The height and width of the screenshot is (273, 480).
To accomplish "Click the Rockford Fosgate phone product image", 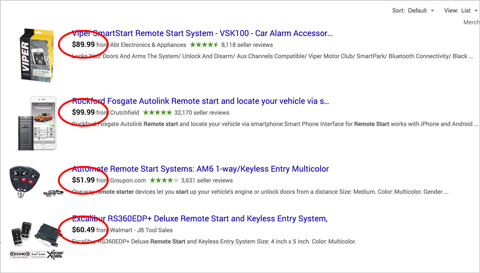I will [x=38, y=123].
